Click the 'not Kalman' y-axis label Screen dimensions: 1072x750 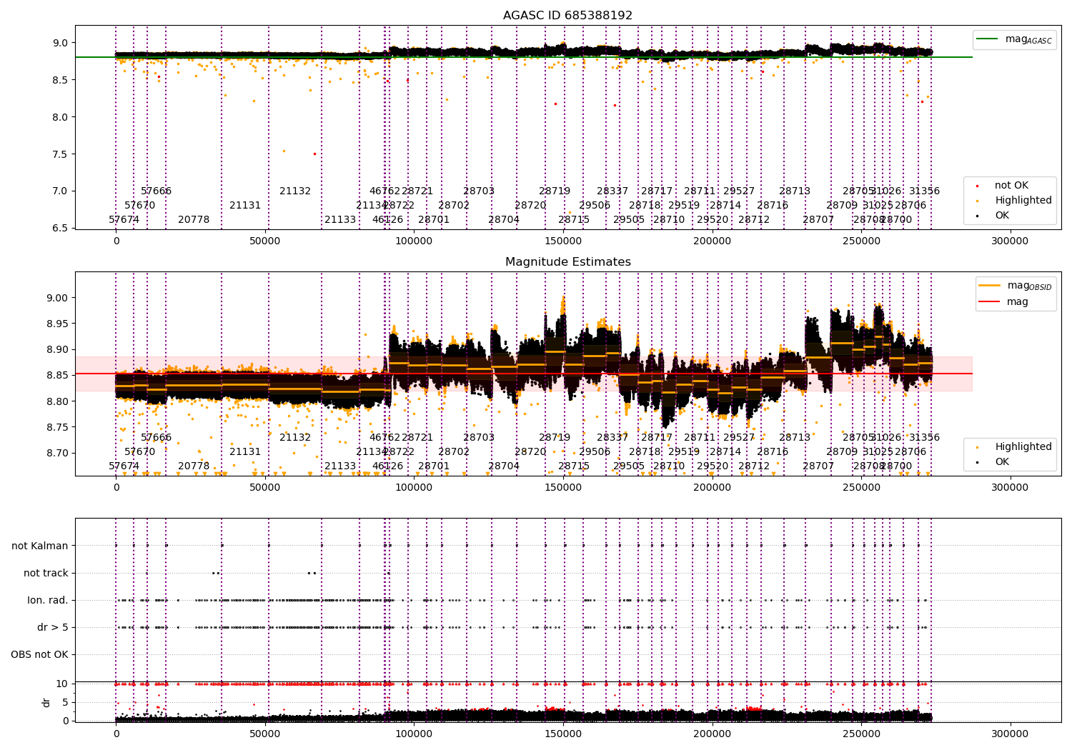pos(40,546)
